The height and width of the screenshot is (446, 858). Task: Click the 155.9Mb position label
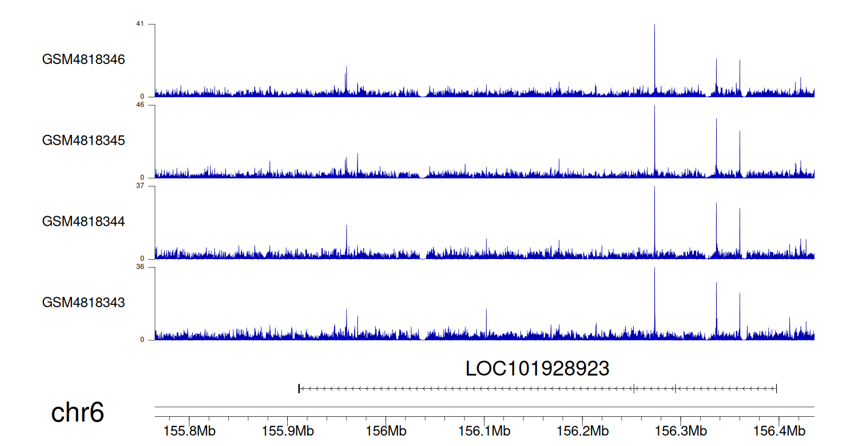click(288, 431)
